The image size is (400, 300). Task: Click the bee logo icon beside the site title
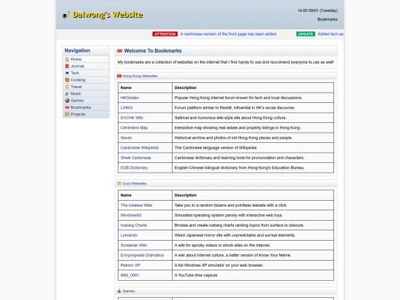point(66,15)
